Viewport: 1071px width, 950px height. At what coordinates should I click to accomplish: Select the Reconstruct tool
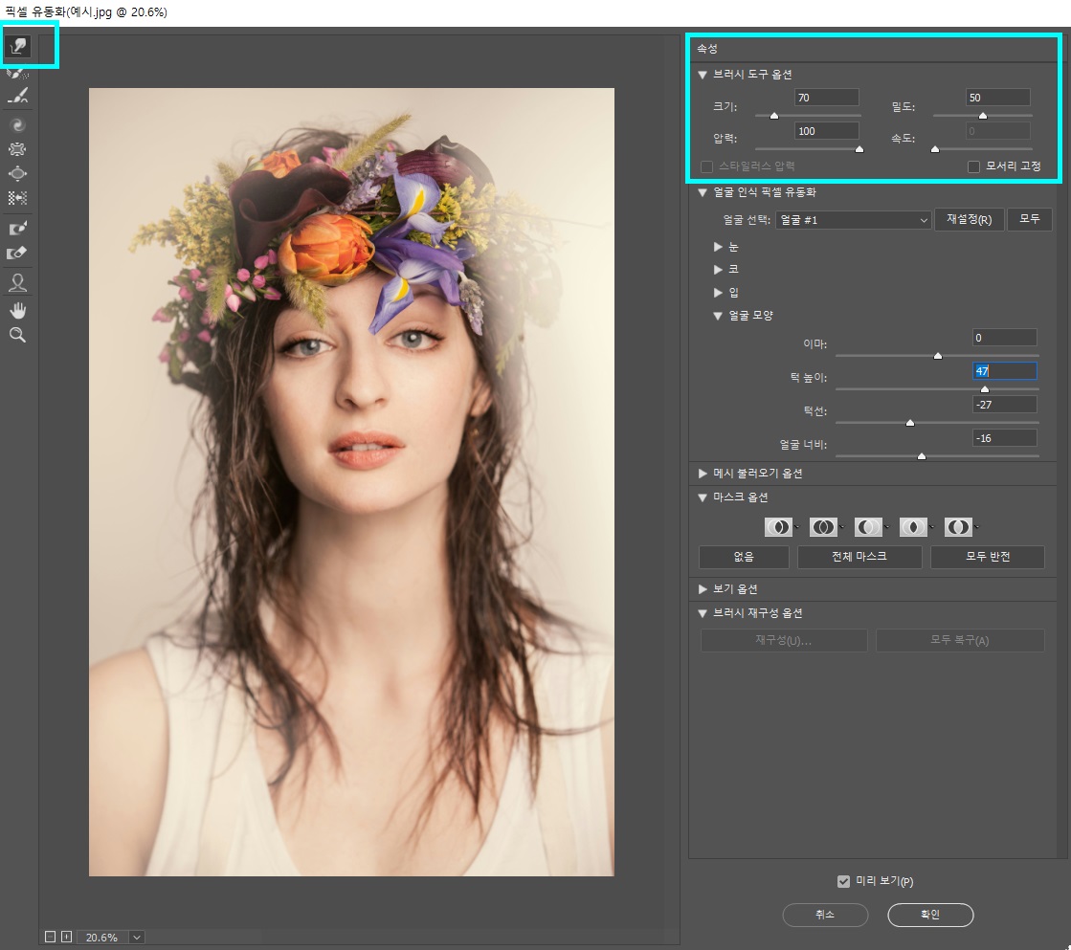coord(18,73)
